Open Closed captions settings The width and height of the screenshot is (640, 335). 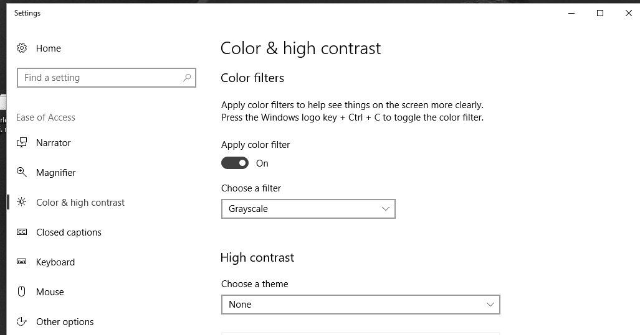pos(69,232)
